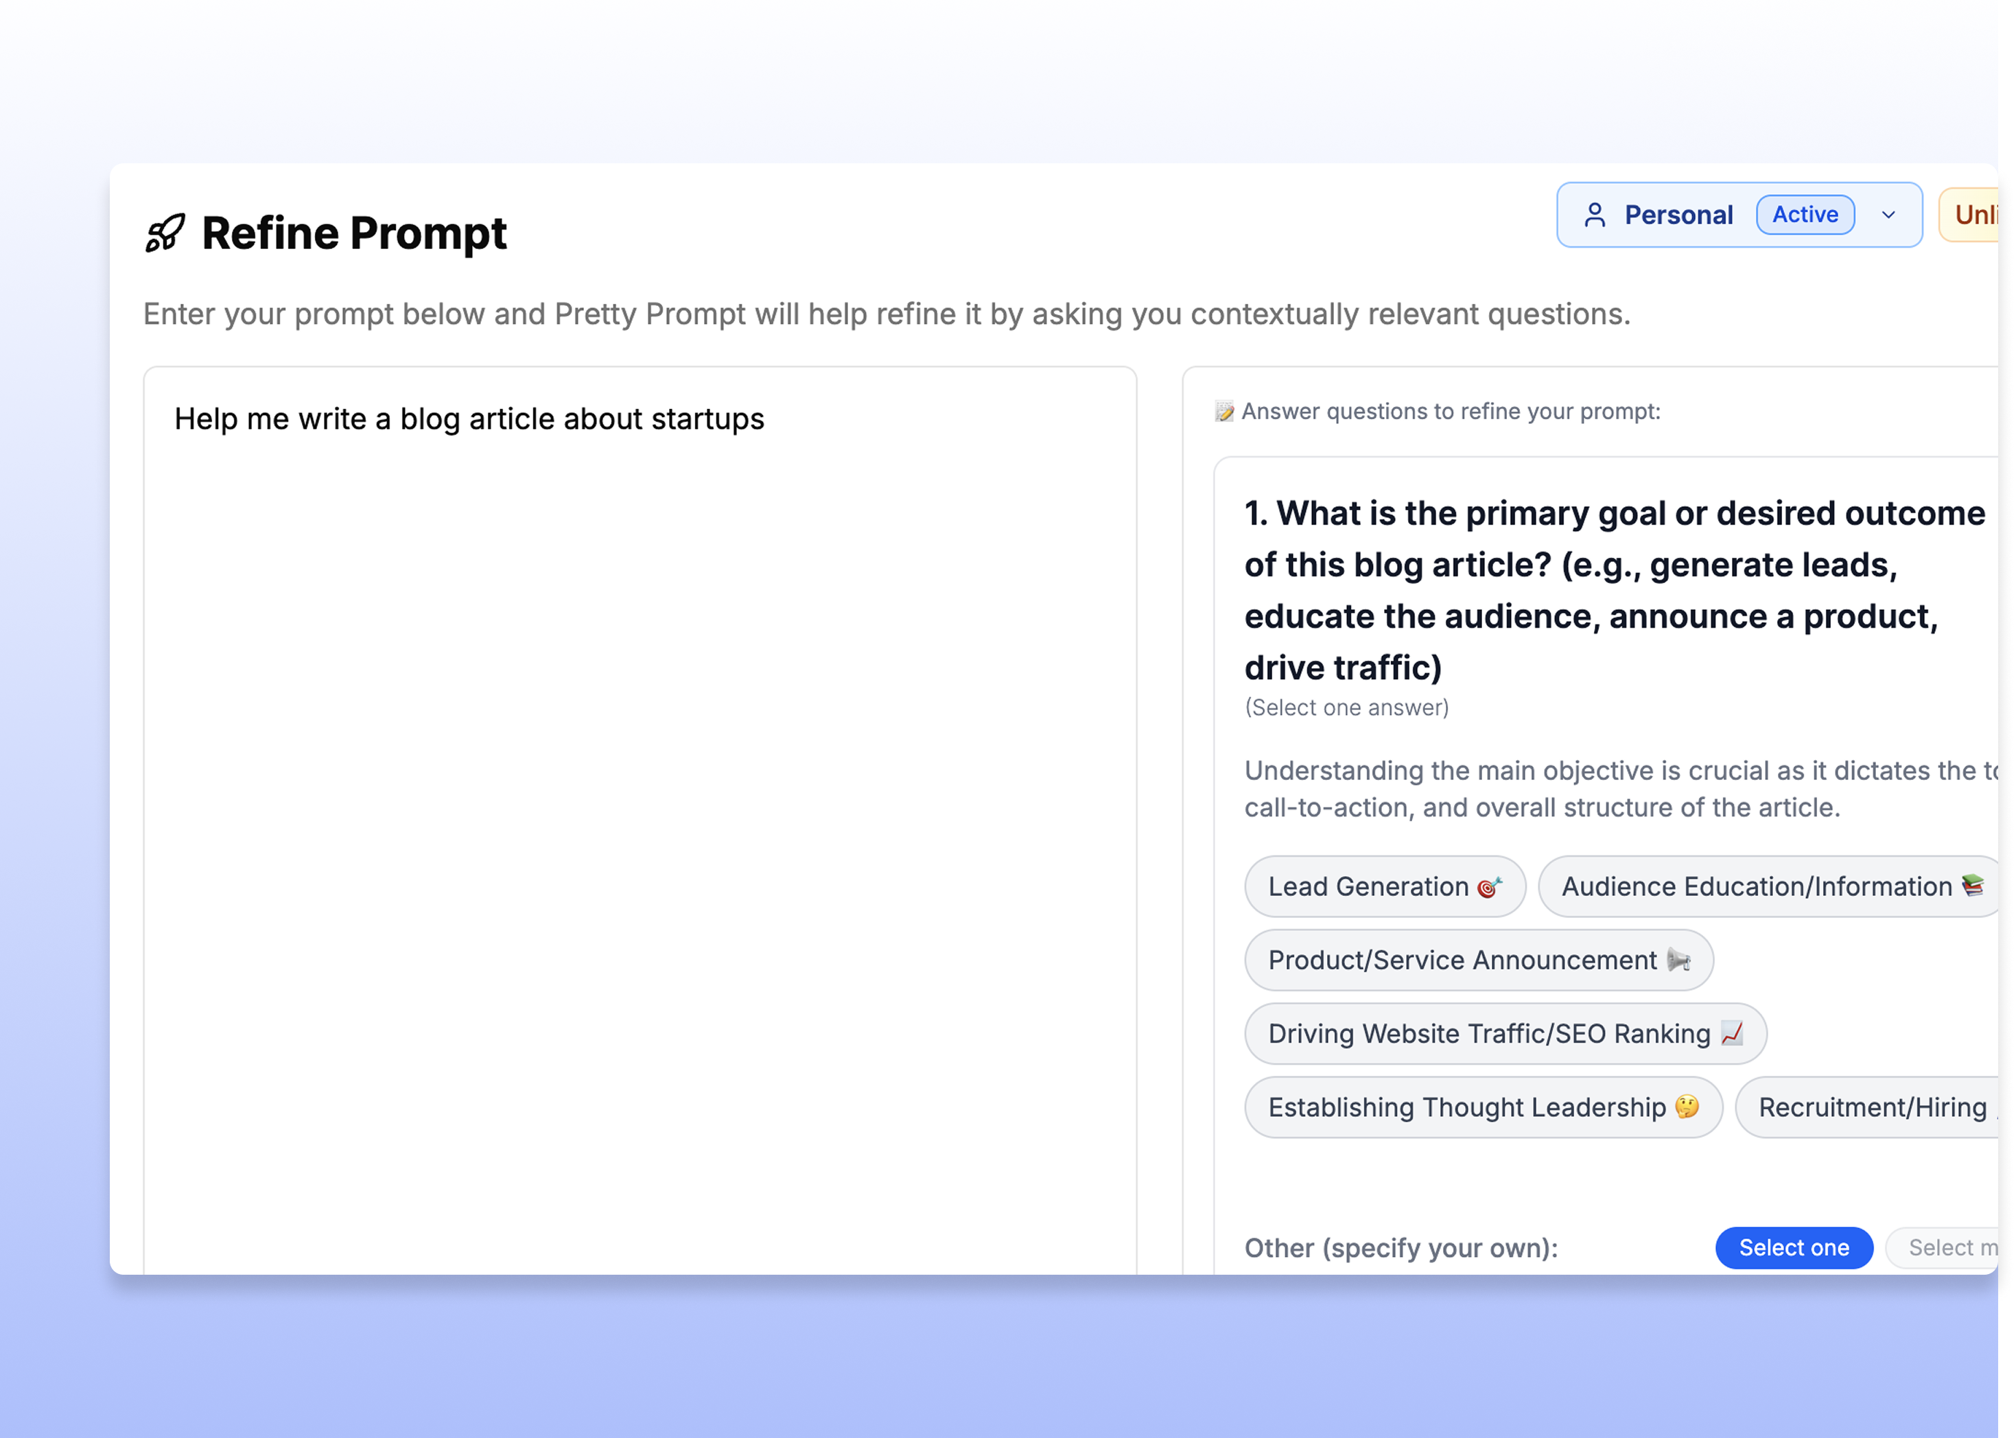Click the books emoji on Audience Education

pyautogui.click(x=1973, y=886)
